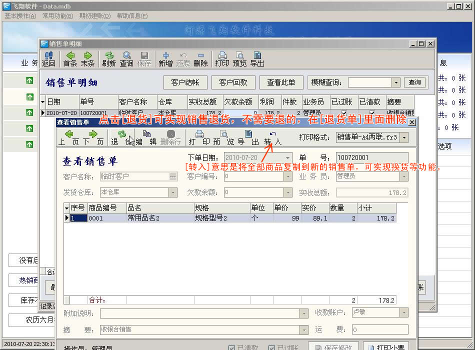Image resolution: width=475 pixels, height=350 pixels.
Task: Click the 客户结帐 button
Action: point(185,82)
